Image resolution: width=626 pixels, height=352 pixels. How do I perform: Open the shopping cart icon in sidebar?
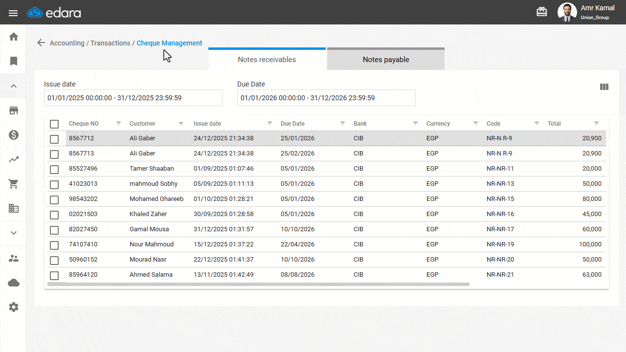point(14,184)
